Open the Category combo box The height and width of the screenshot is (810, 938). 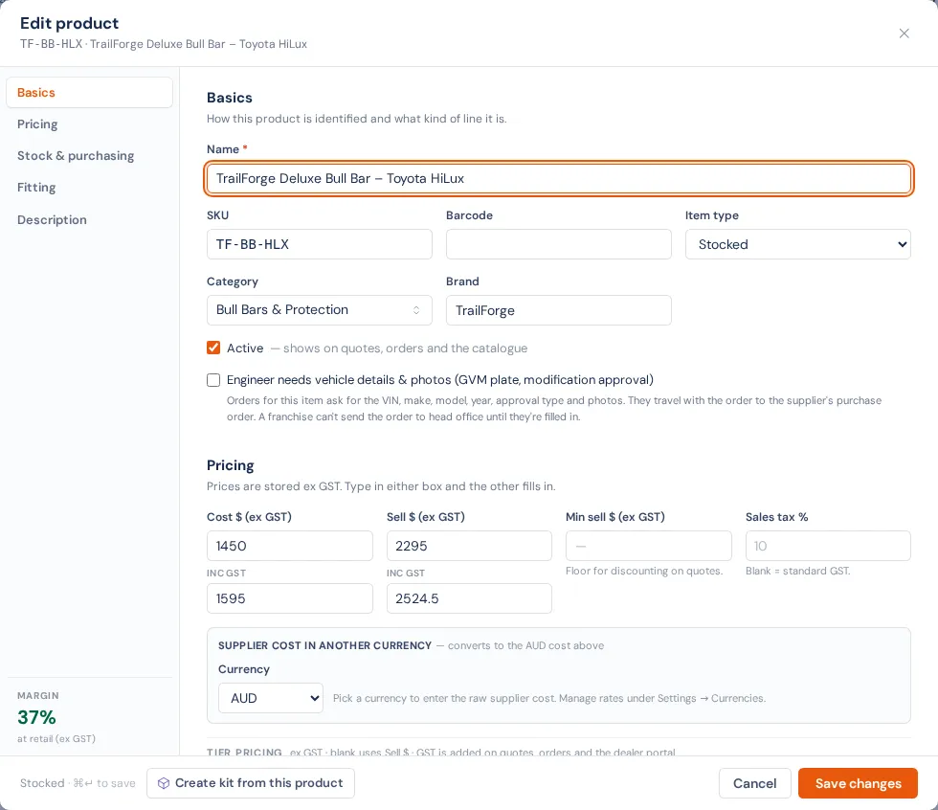(x=320, y=310)
